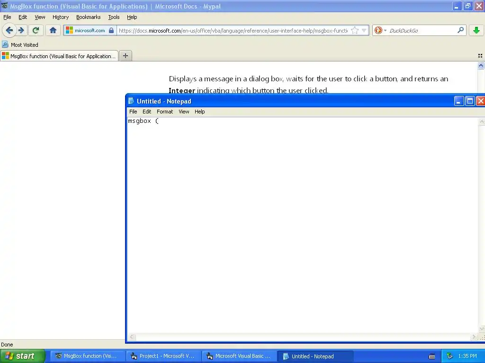Image resolution: width=485 pixels, height=363 pixels.
Task: Click the word Integer in the article
Action: 181,90
